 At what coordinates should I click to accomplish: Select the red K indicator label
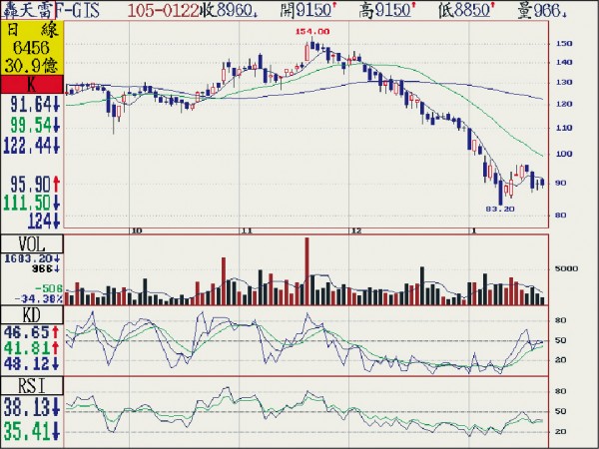click(x=31, y=84)
